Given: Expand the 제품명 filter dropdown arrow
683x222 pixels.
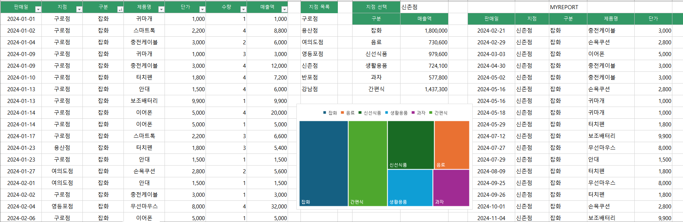Looking at the screenshot, I should [161, 9].
